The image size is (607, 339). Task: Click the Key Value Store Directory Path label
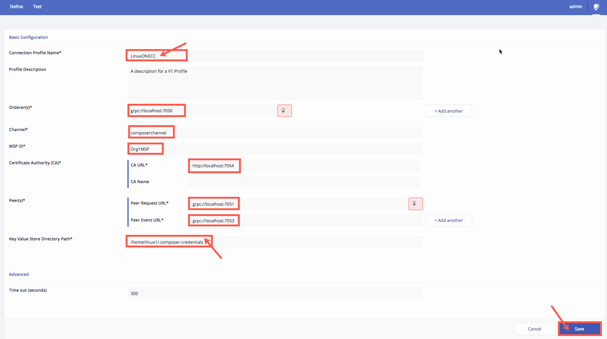point(41,239)
